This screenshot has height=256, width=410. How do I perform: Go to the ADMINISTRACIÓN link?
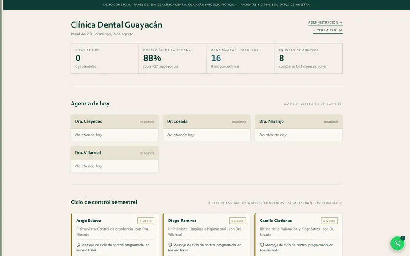click(x=325, y=22)
